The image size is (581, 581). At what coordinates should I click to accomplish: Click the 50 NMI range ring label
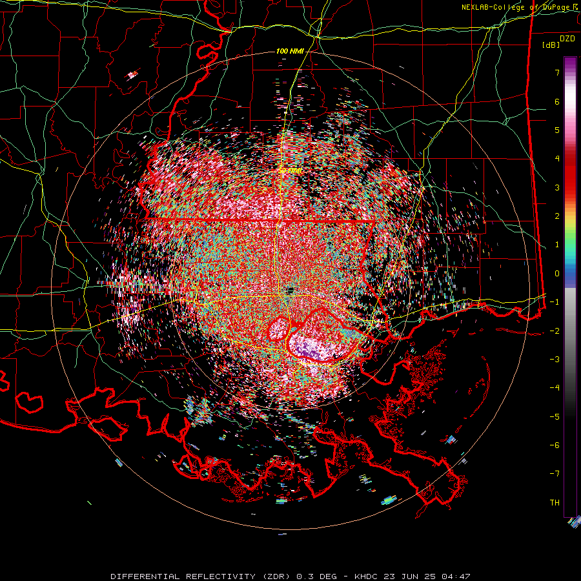pos(290,171)
